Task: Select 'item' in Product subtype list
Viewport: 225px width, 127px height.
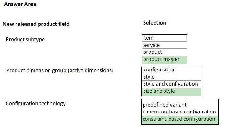Action: 165,38
